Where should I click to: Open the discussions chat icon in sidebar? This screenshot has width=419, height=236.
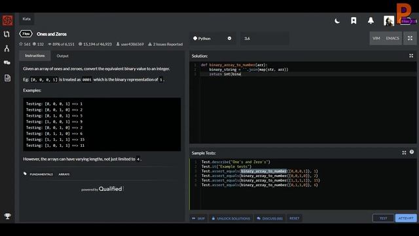click(x=7, y=63)
